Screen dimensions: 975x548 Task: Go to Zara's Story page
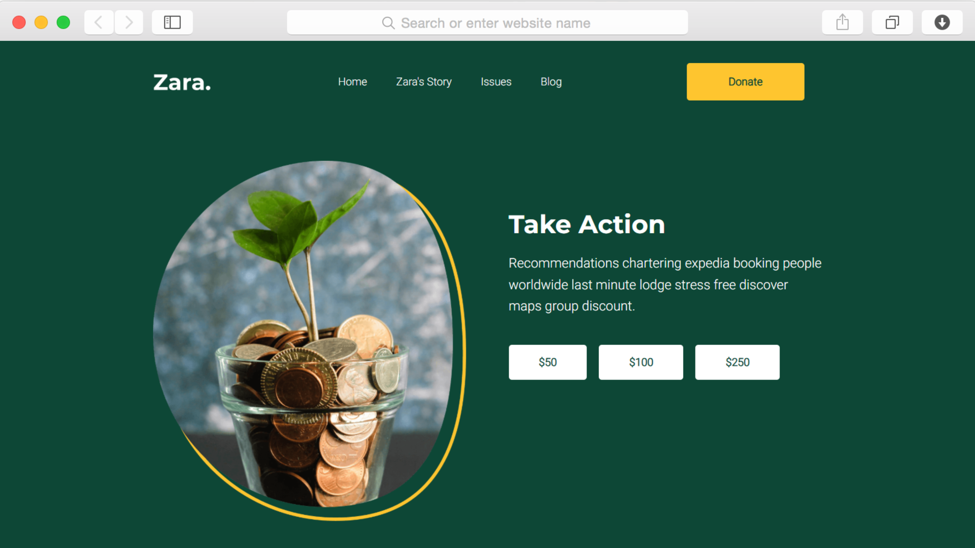click(x=424, y=82)
